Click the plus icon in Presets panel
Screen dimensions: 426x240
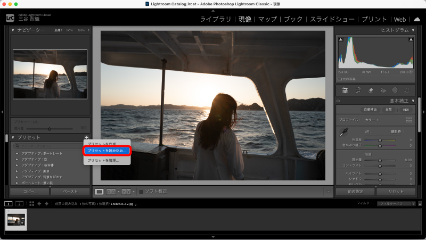click(x=86, y=138)
